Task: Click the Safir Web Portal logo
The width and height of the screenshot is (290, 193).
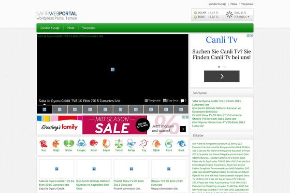Action: (x=57, y=15)
